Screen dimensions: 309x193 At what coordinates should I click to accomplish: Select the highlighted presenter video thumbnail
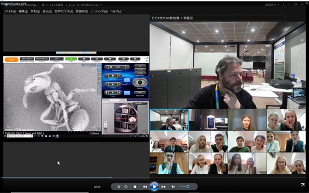[169, 119]
